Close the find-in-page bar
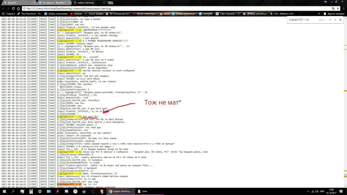The image size is (347, 195). tap(340, 20)
